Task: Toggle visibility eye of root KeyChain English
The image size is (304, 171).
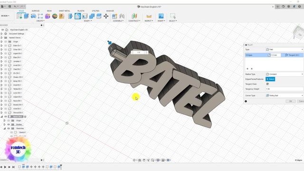Action: point(2,29)
